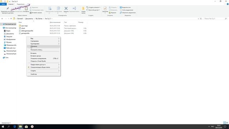Open the Windows Start menu
The height and width of the screenshot is (129, 229).
coord(3,126)
